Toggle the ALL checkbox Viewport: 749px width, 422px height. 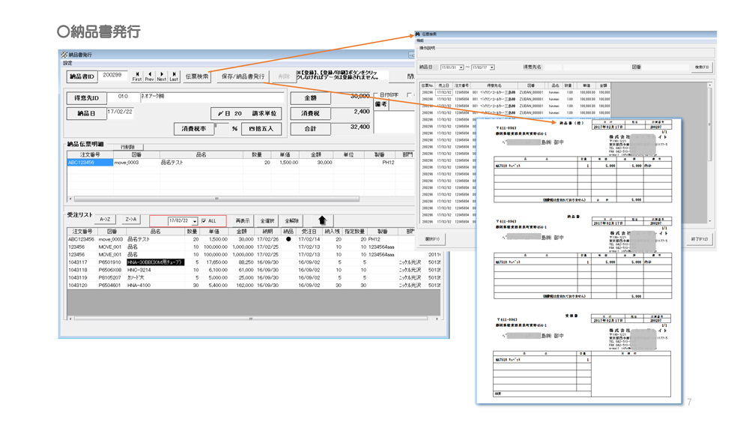point(204,221)
